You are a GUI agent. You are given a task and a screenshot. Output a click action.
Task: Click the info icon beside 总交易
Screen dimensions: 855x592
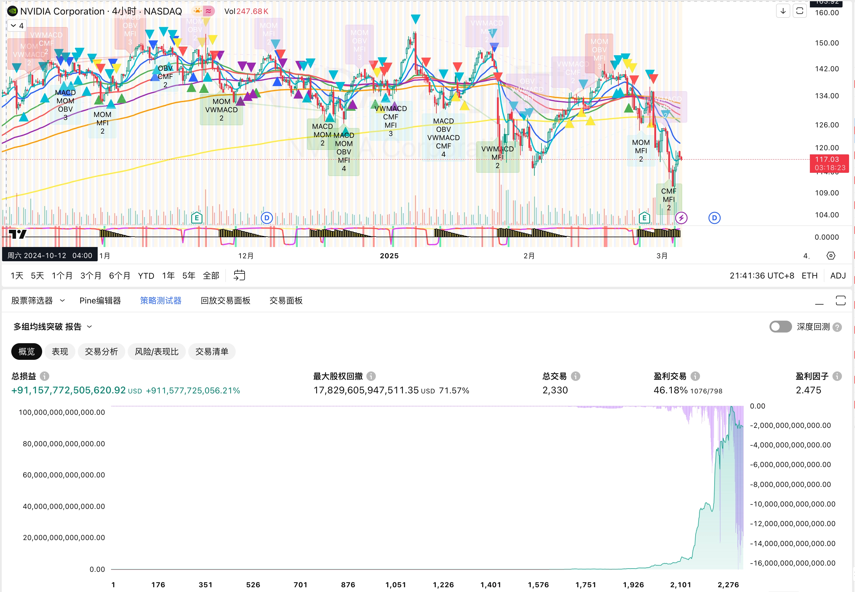click(x=576, y=376)
